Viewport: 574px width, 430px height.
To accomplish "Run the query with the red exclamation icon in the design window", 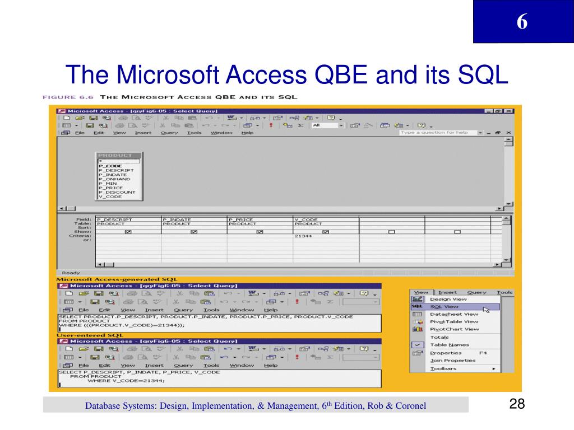I will click(x=271, y=125).
